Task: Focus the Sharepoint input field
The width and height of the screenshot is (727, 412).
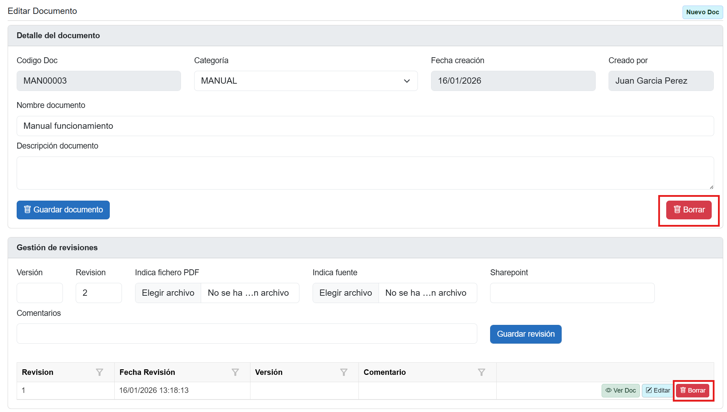Action: tap(572, 293)
